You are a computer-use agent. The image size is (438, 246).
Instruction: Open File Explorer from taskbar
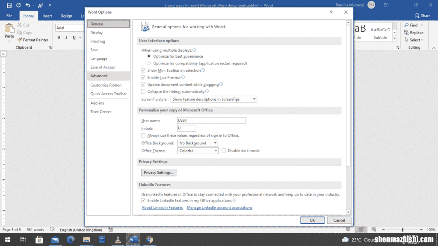coord(86,240)
